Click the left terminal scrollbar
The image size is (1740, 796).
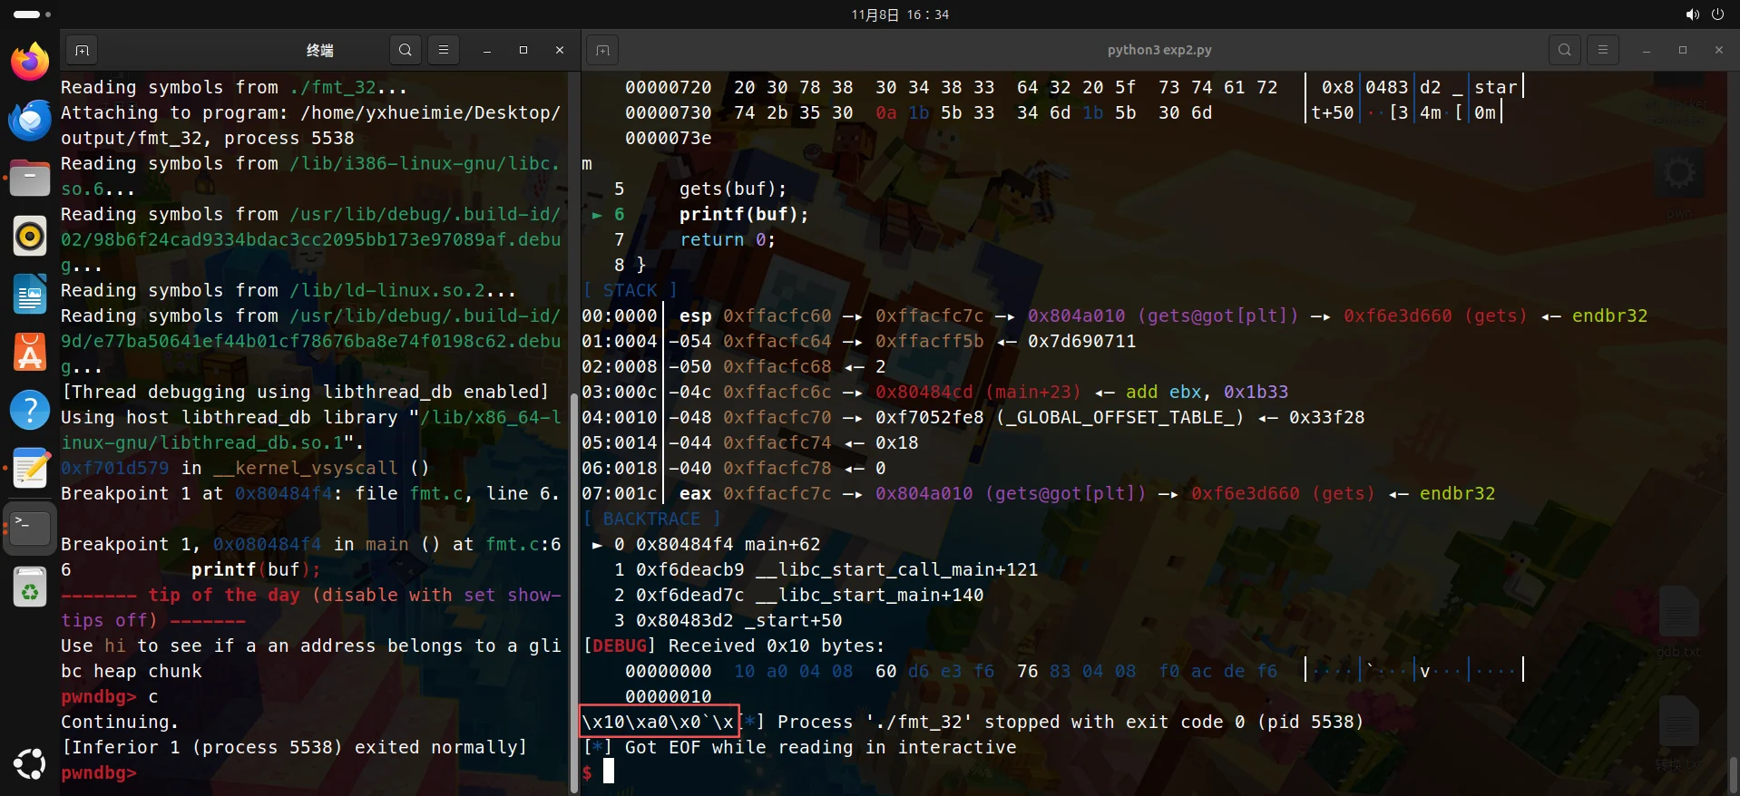[x=572, y=589]
